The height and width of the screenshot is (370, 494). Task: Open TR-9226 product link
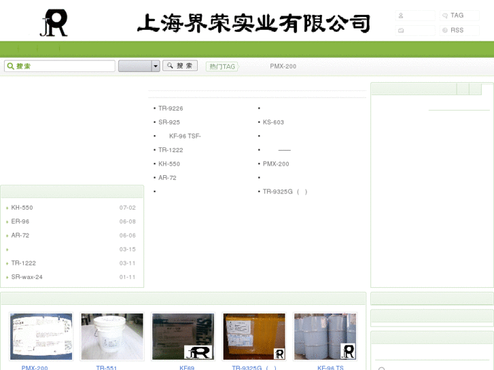[171, 109]
